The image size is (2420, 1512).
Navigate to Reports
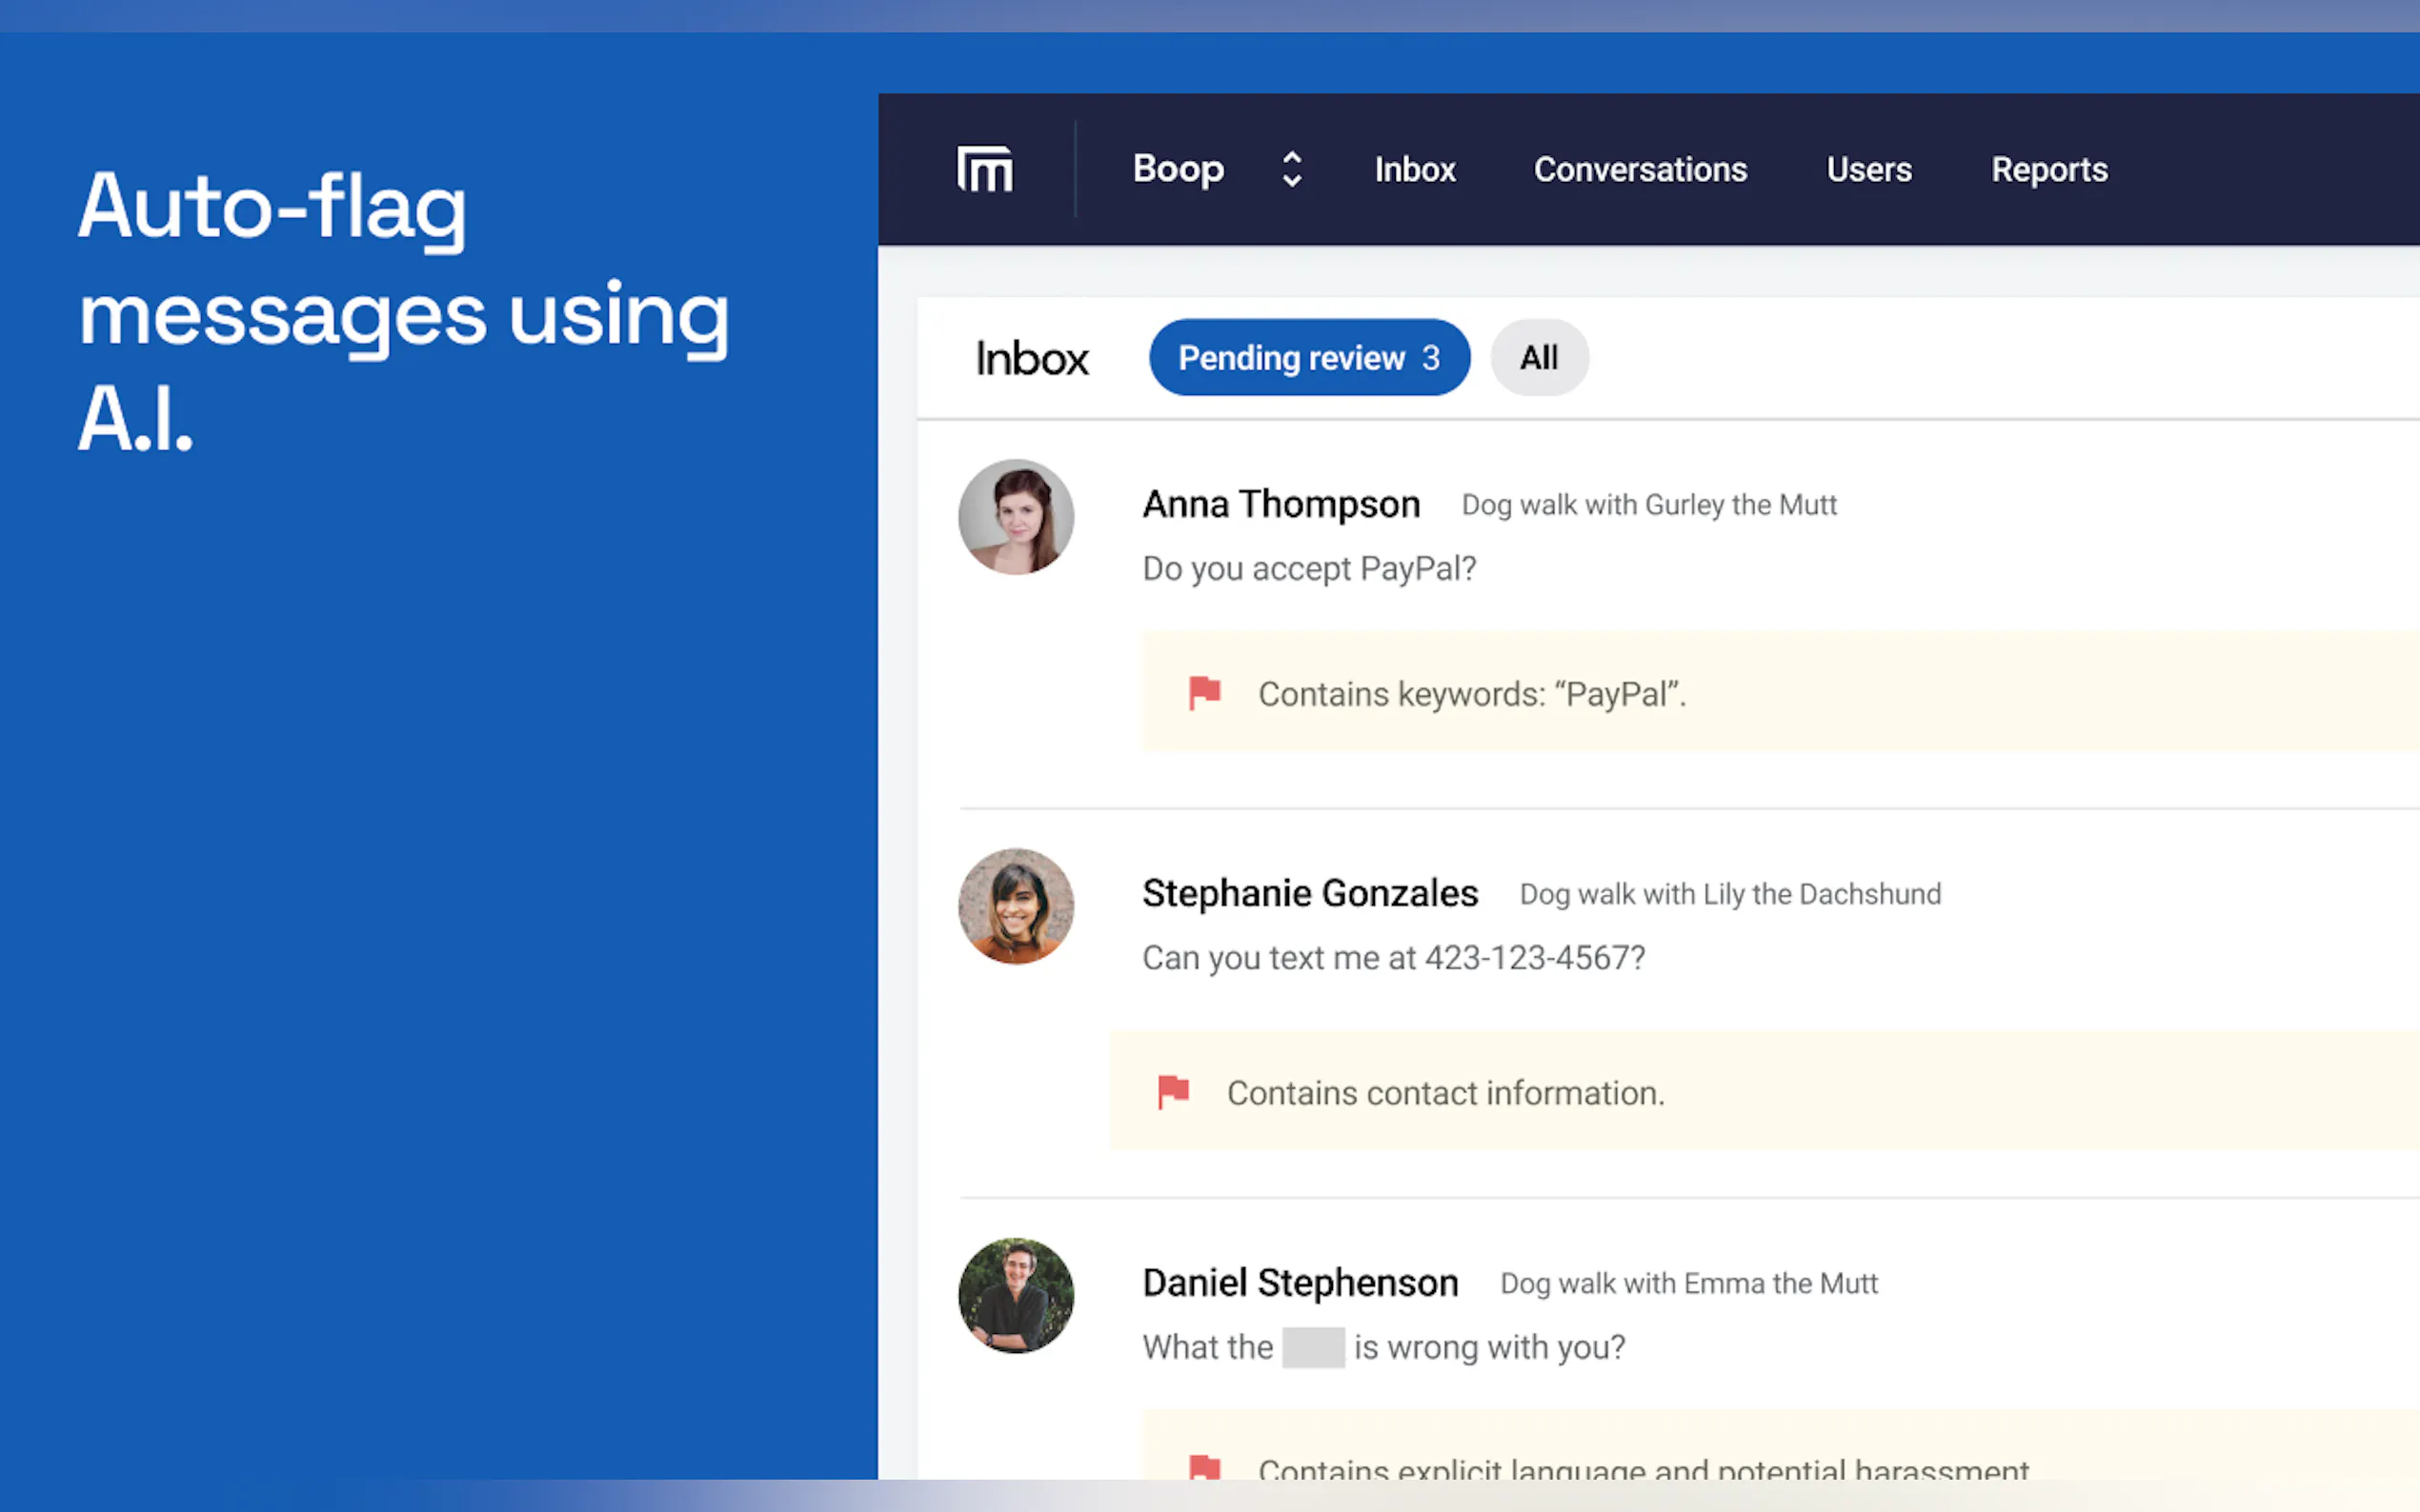(x=2048, y=170)
